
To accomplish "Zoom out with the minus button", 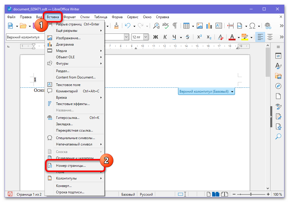I will [x=234, y=194].
